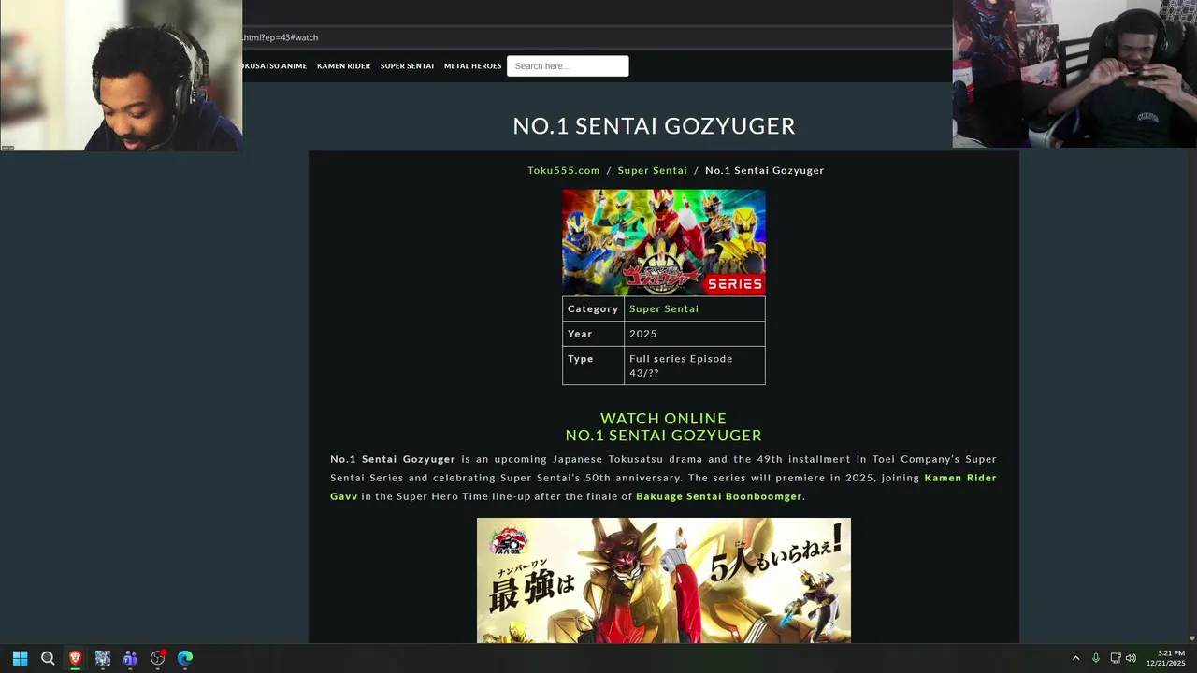The image size is (1197, 673).
Task: Open the Super Sentai nav menu
Action: (407, 66)
